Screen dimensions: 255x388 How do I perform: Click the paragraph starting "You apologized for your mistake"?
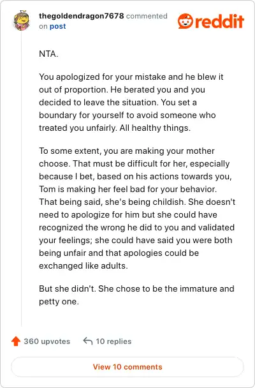point(131,102)
